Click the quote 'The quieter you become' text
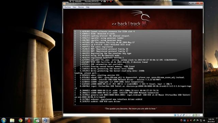This screenshot has width=218, height=123. (131, 109)
